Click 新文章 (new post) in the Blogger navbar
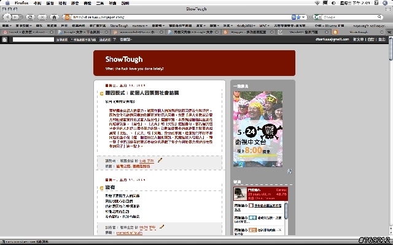The height and width of the screenshot is (245, 393). click(358, 39)
